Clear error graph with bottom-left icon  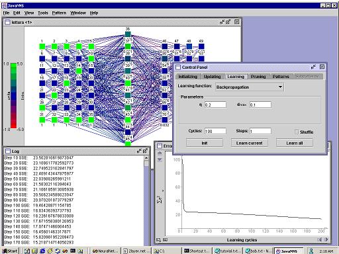tap(158, 240)
